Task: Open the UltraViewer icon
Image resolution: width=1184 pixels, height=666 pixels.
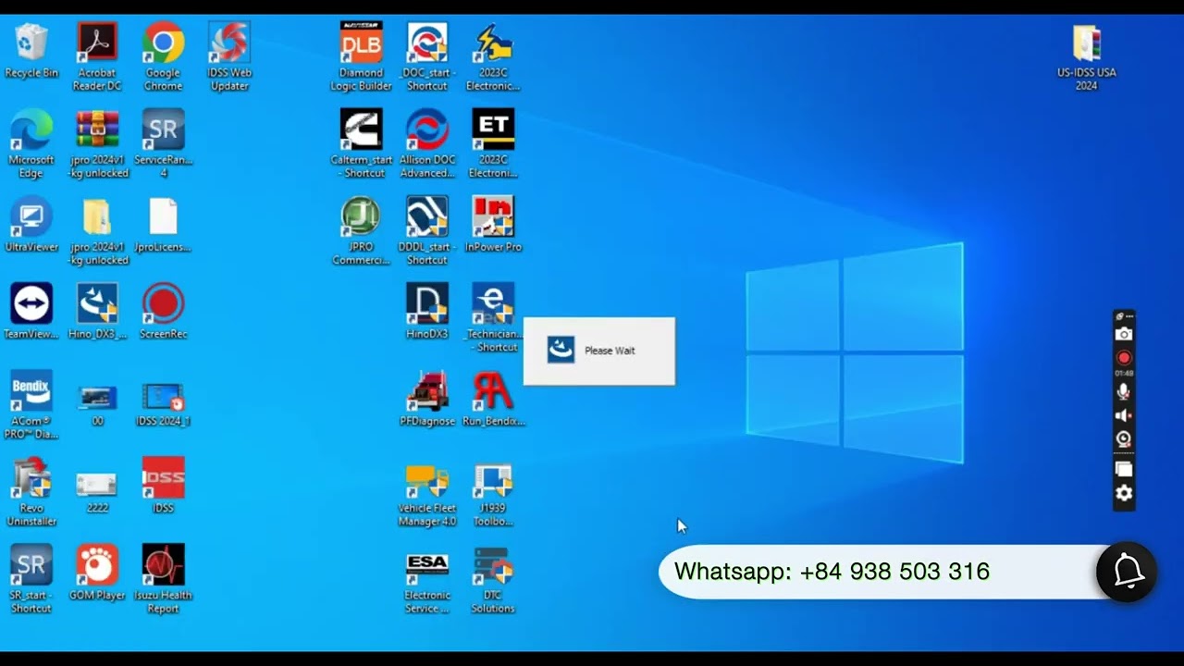Action: coord(31,226)
